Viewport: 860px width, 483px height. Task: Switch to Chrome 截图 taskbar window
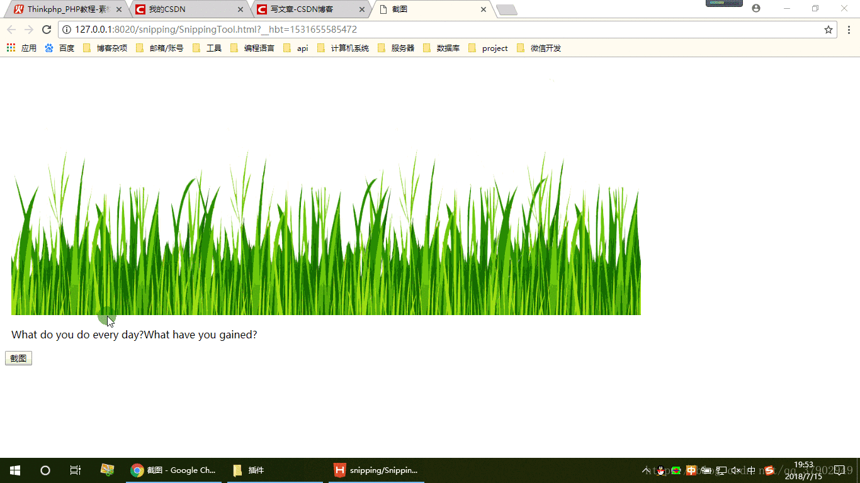(174, 470)
